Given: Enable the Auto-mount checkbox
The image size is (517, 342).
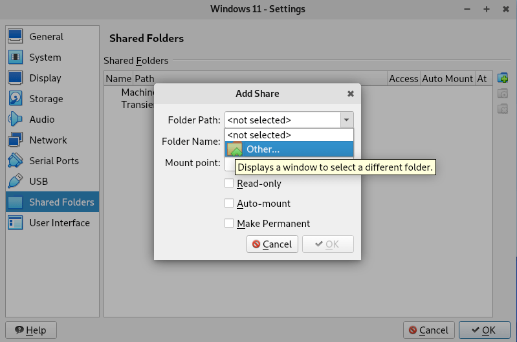Looking at the screenshot, I should [229, 203].
